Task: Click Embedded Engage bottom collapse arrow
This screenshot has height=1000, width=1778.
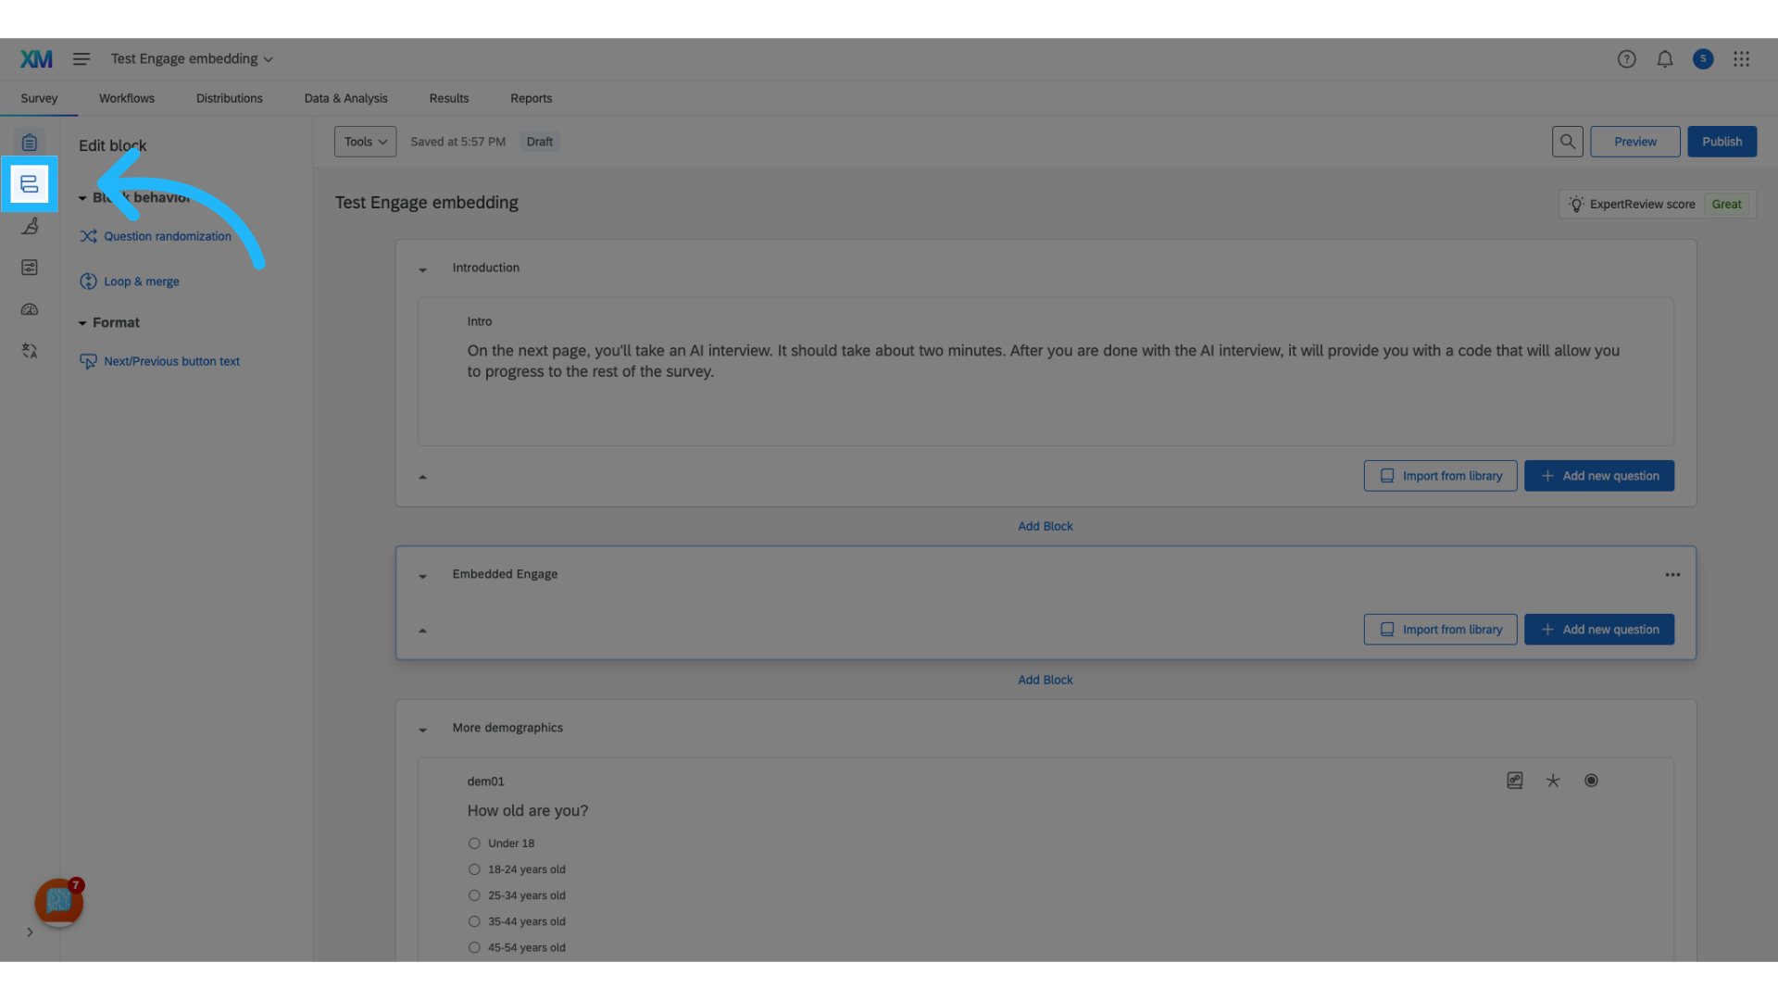Action: (422, 631)
